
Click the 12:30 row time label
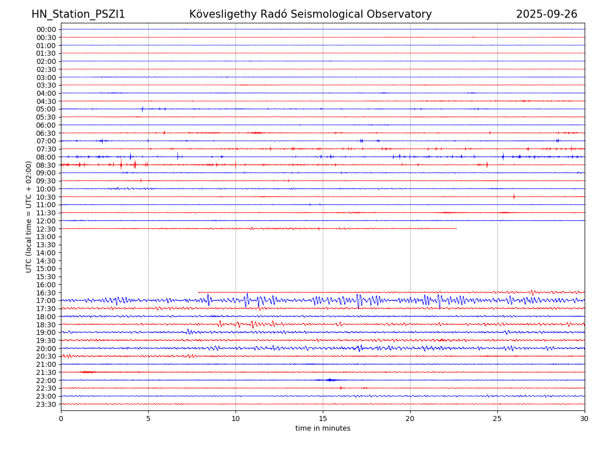click(x=46, y=229)
